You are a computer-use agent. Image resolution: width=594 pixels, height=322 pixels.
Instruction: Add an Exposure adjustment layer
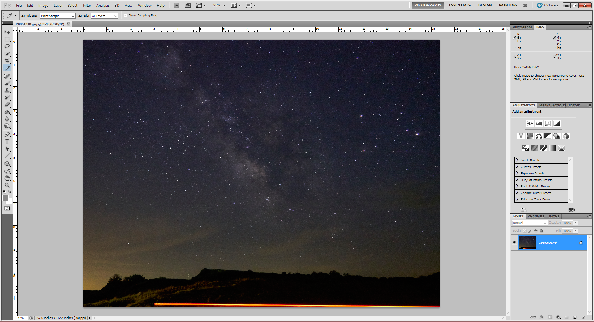[557, 123]
